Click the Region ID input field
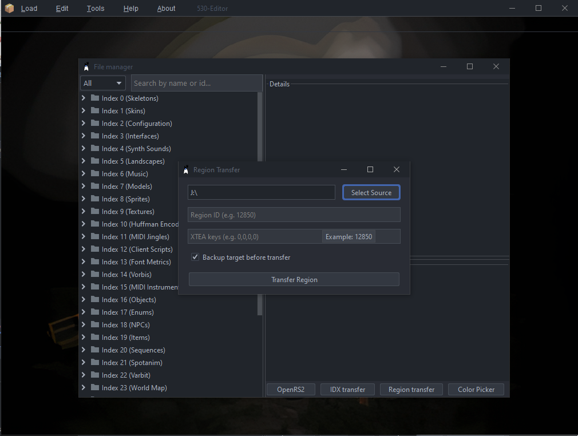578x436 pixels. coord(294,215)
